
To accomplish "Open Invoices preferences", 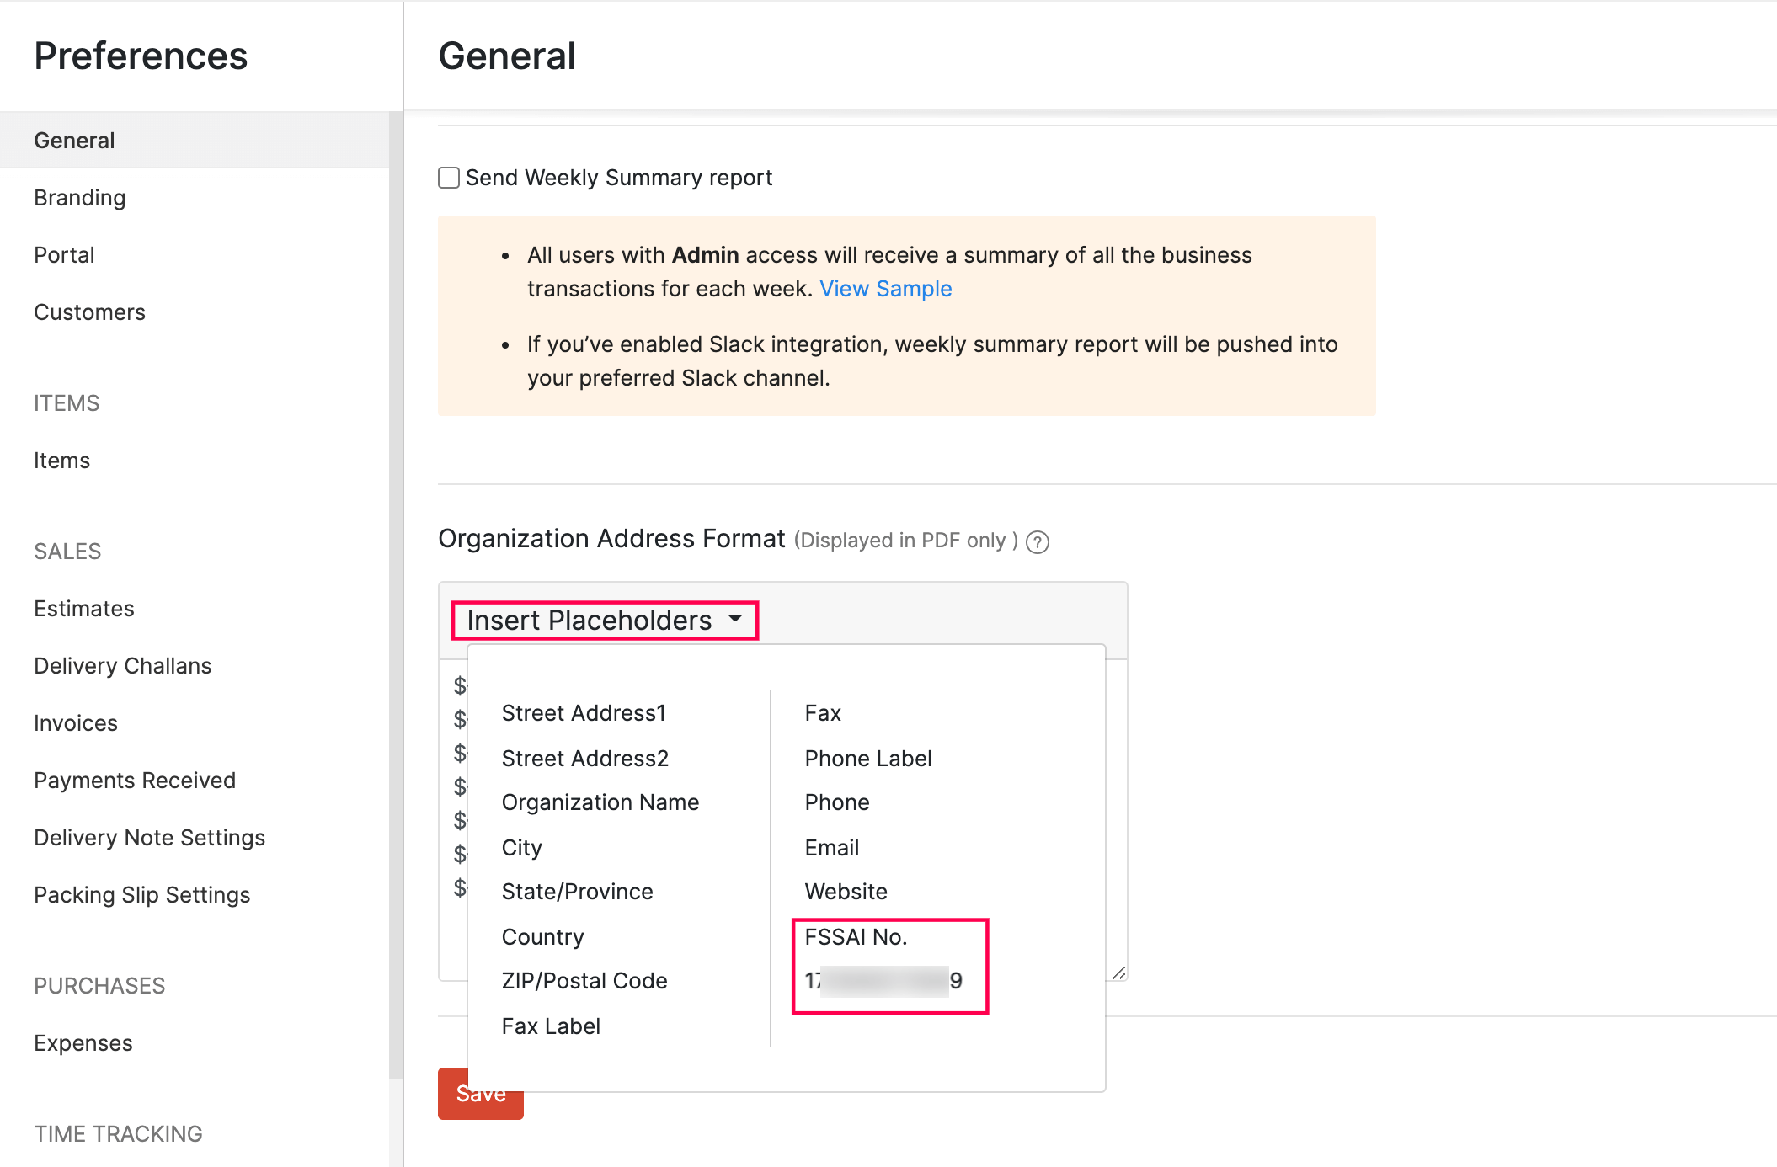I will [x=75, y=722].
